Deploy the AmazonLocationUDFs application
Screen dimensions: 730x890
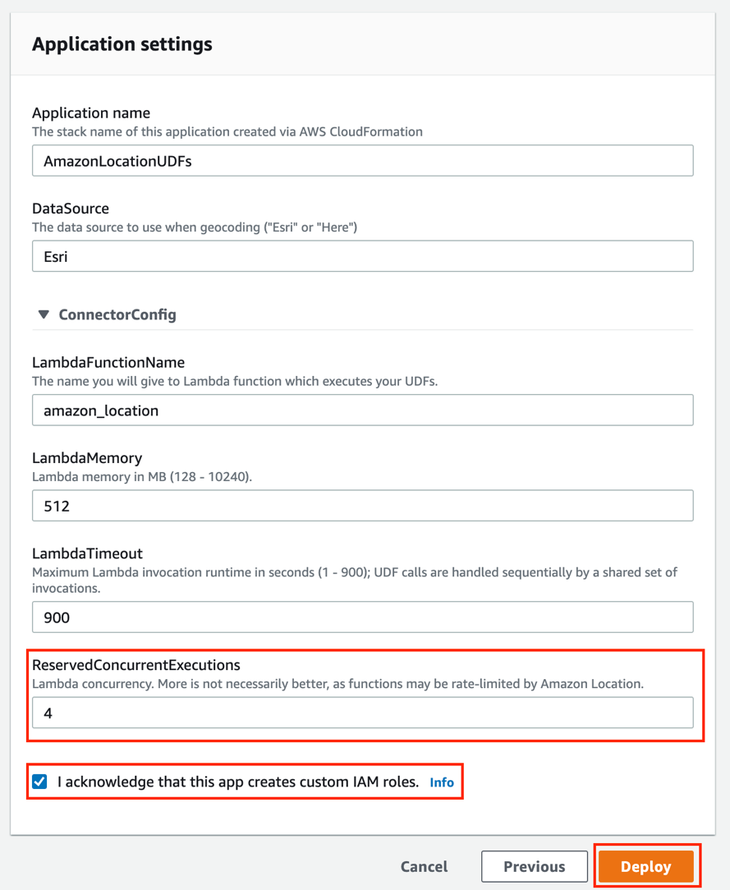(645, 866)
